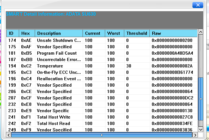Select the On-the-Fly ECC Unc... row
This screenshot has width=209, height=140.
[102, 72]
